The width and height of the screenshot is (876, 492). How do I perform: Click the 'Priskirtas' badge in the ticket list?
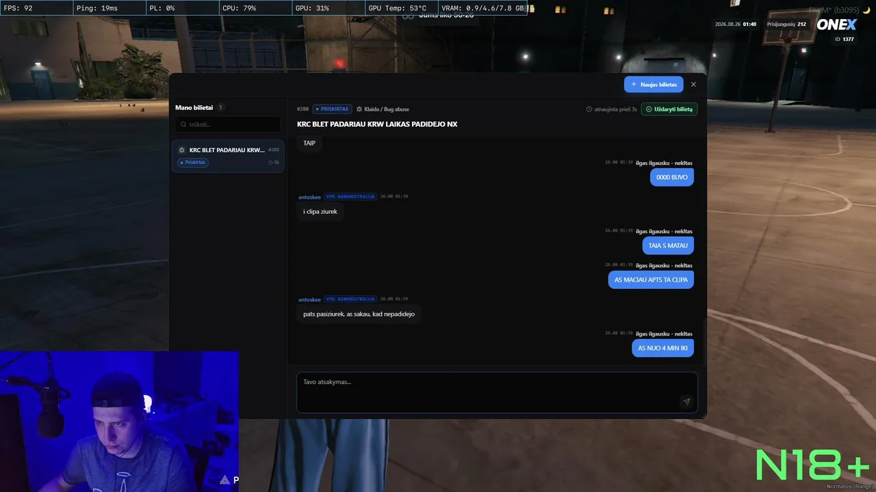194,163
